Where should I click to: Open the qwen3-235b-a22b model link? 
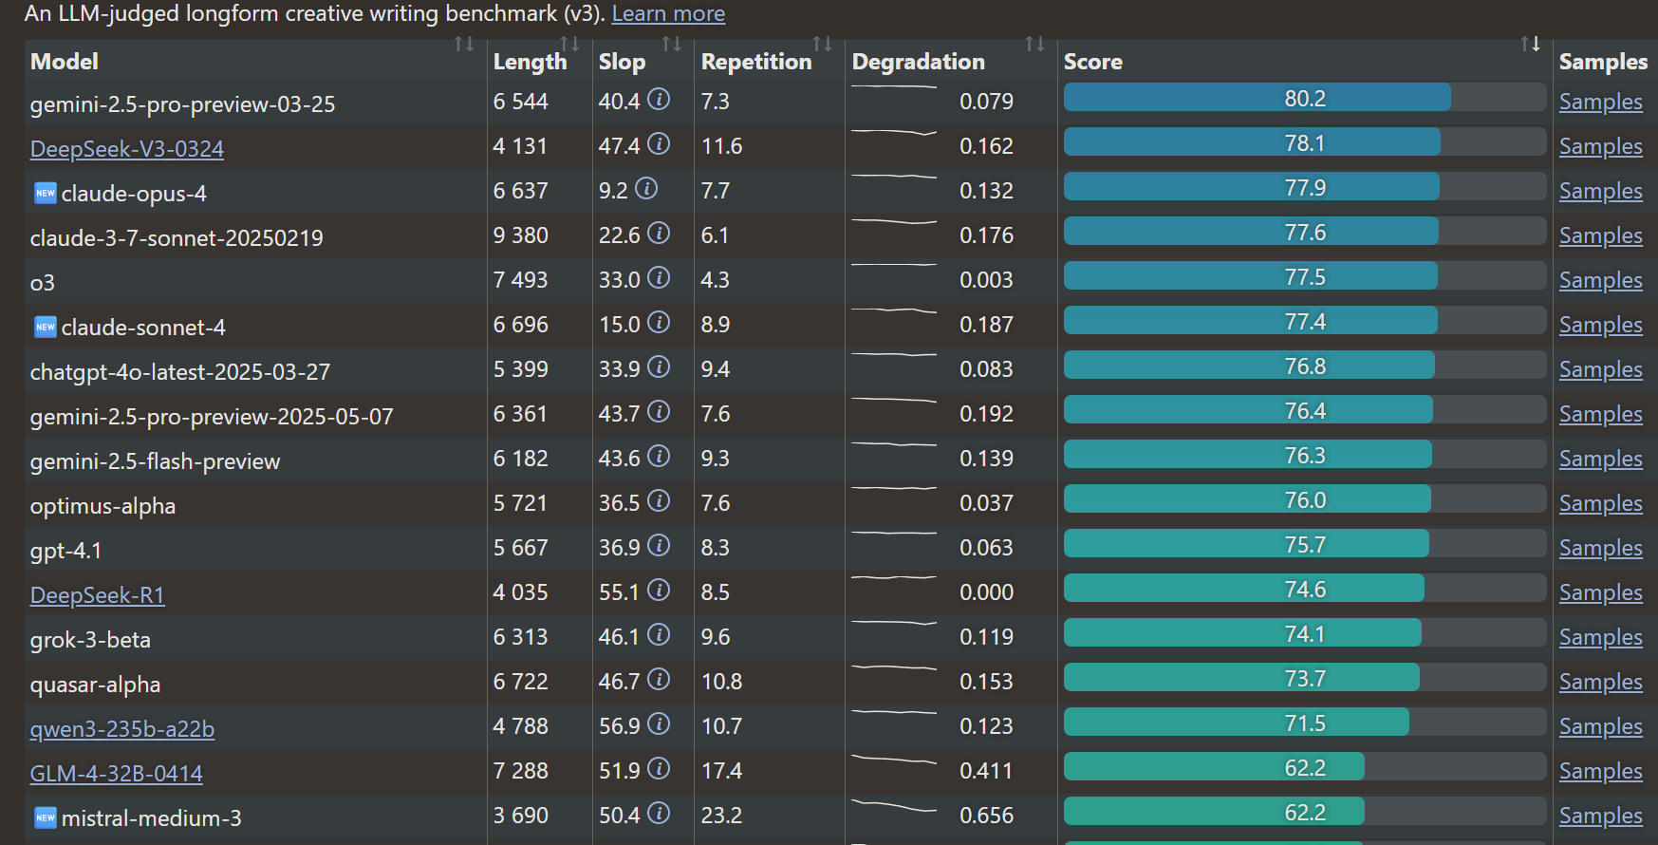point(122,729)
